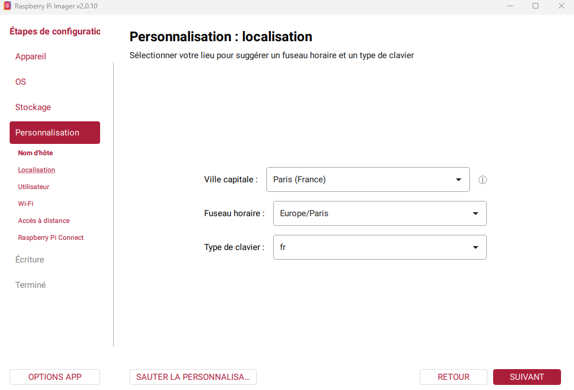
Task: Click the SUIVANT button
Action: (526, 377)
